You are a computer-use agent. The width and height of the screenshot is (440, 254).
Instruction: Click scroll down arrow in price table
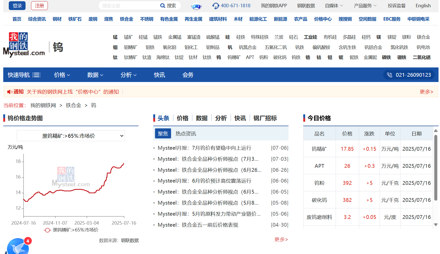436,225
